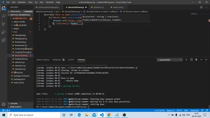The height and width of the screenshot is (118, 210).
Task: Open LoopingThrough.js in the explorer
Action: pos(23,52)
